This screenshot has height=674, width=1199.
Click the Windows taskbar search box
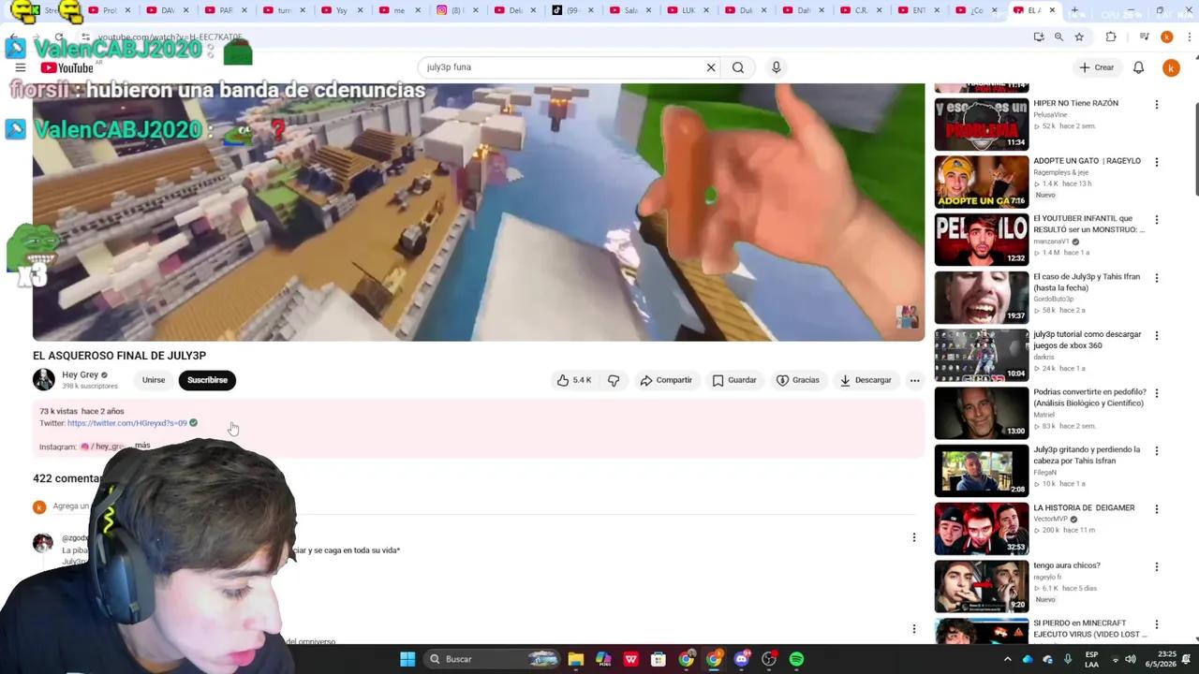(492, 659)
